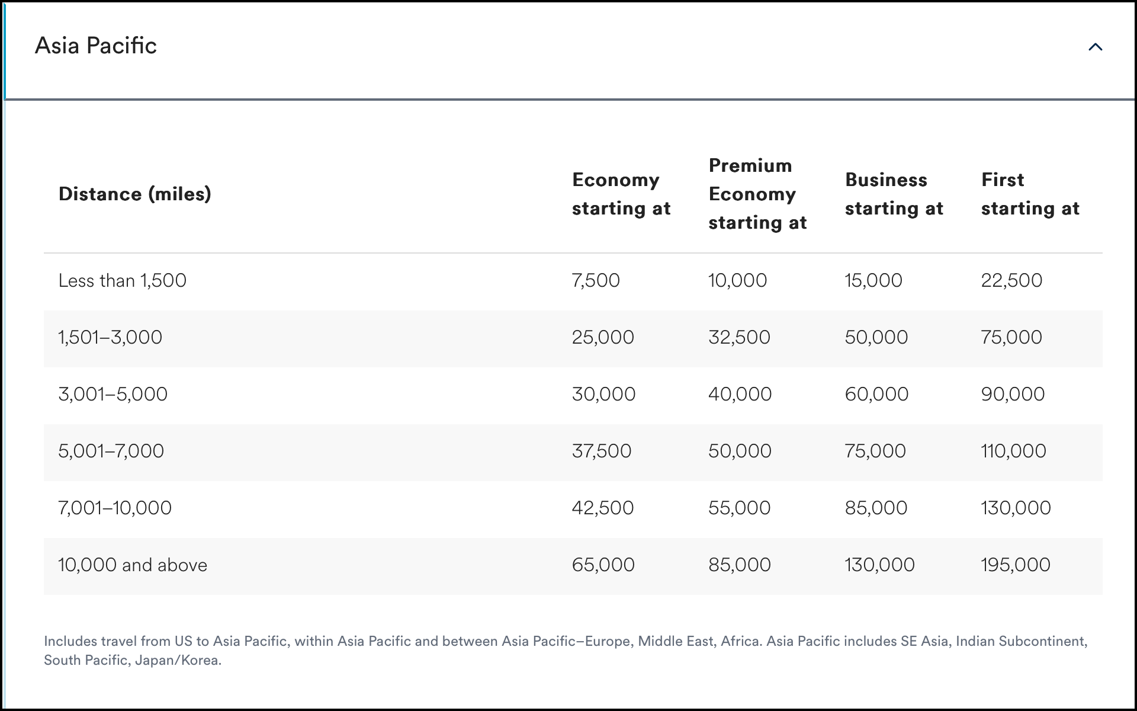
Task: Select the Distance (miles) column header
Action: [135, 194]
